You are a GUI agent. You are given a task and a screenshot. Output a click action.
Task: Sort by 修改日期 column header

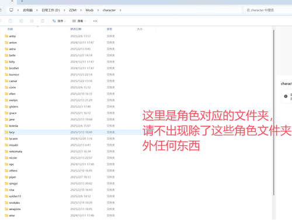[x=76, y=29]
